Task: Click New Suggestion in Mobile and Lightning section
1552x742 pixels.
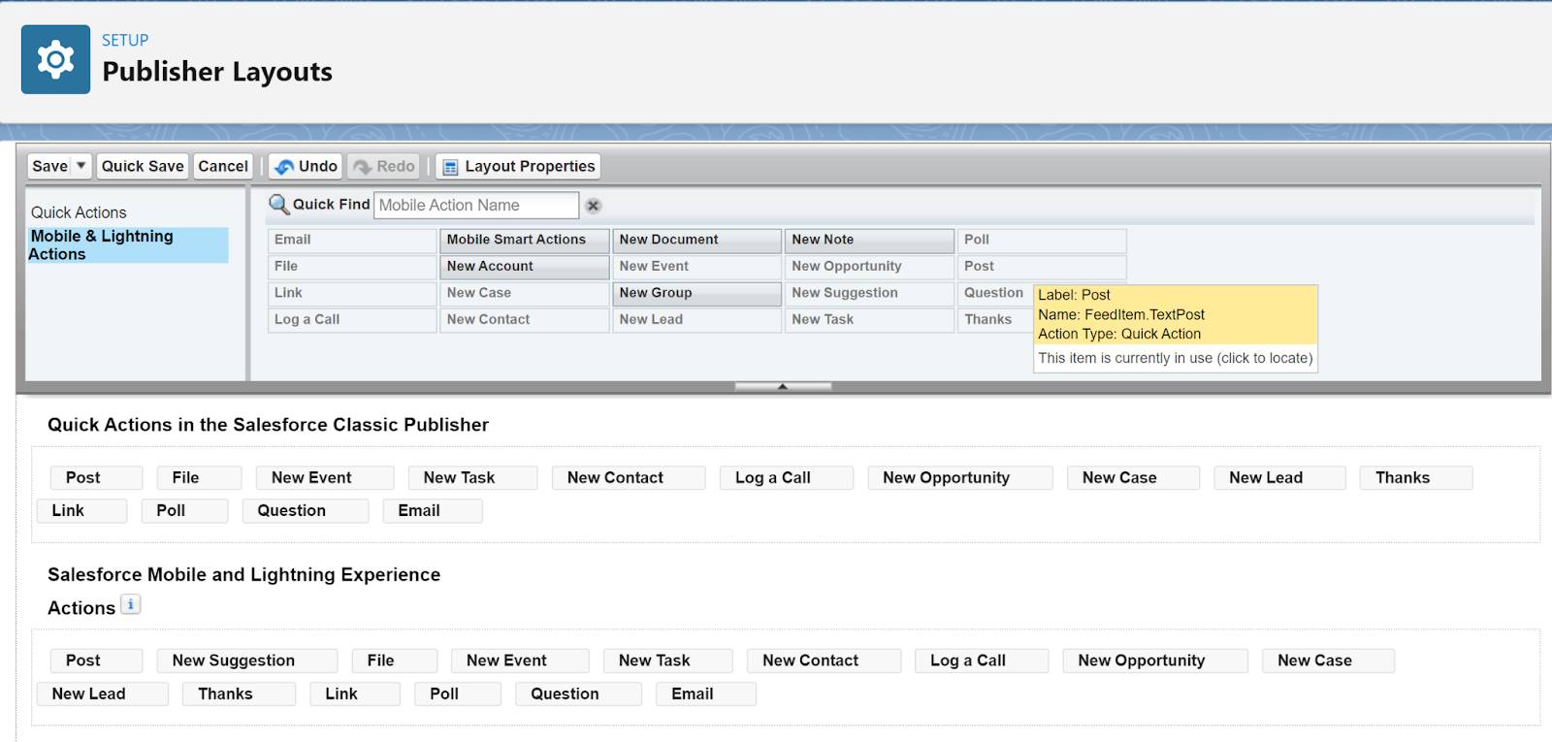Action: [x=247, y=661]
